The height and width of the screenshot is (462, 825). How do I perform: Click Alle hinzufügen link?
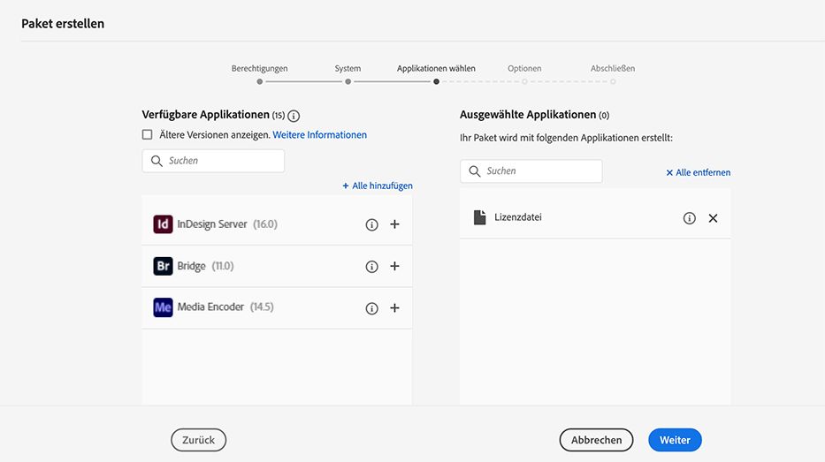coord(378,186)
